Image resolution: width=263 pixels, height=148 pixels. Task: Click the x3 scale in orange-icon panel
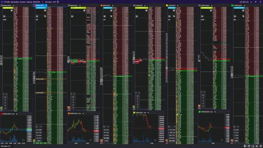click(104, 20)
